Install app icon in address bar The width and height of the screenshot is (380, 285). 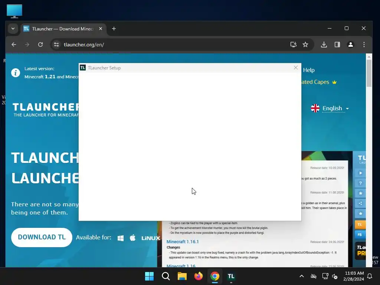click(294, 45)
